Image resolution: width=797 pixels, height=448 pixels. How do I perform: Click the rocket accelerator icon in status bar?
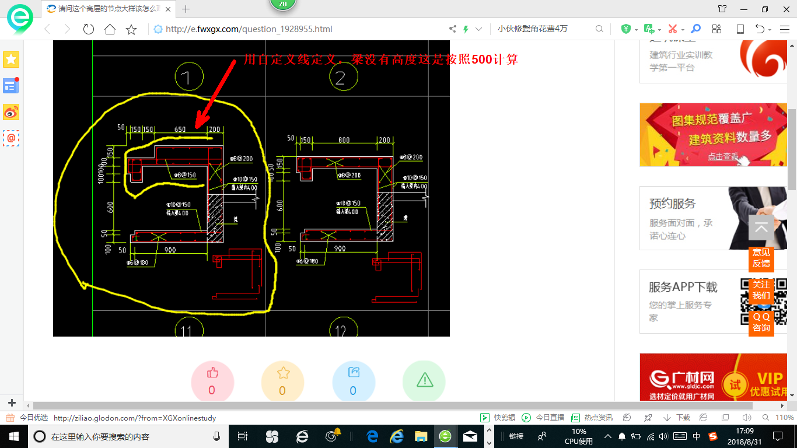pos(648,418)
